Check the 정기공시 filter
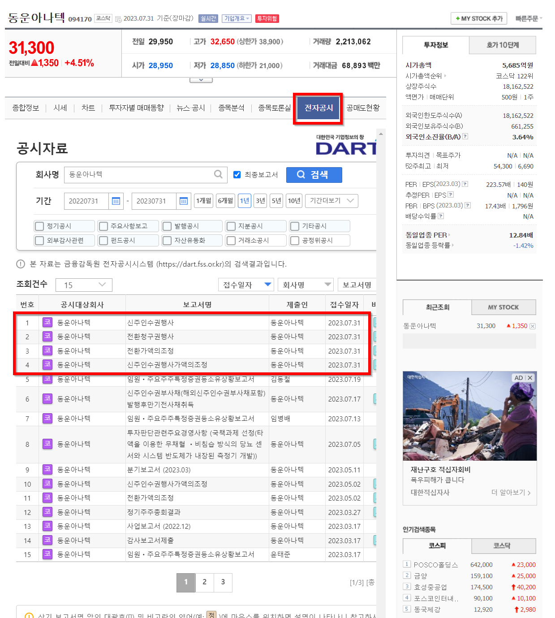 tap(39, 226)
